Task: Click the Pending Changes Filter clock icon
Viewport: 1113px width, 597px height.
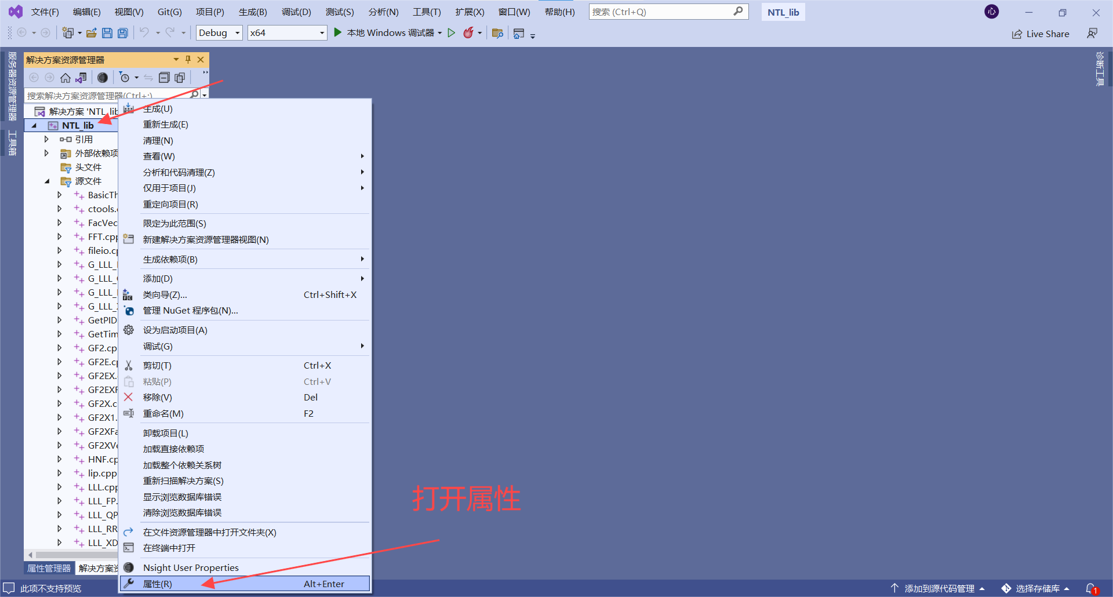Action: pos(124,78)
